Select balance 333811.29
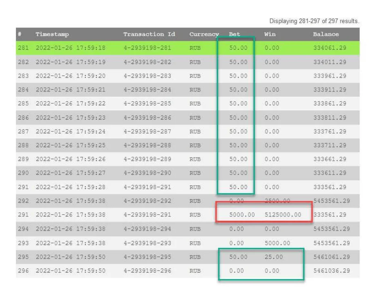 pyautogui.click(x=330, y=118)
